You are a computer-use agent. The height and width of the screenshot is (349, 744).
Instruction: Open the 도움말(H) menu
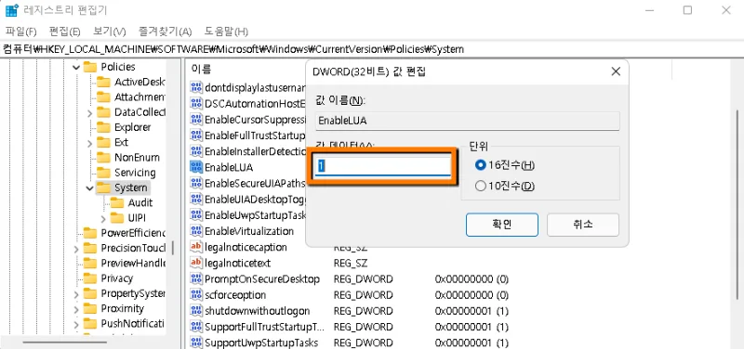[226, 32]
